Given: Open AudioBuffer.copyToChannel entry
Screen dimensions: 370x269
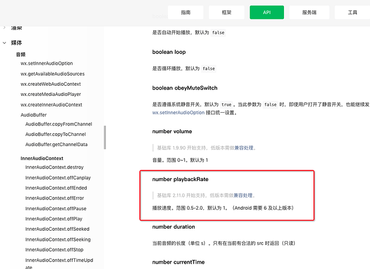Looking at the screenshot, I should 56,134.
